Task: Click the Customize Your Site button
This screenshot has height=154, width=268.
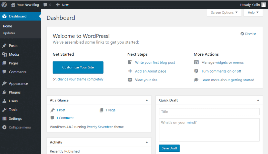Action: pyautogui.click(x=78, y=67)
